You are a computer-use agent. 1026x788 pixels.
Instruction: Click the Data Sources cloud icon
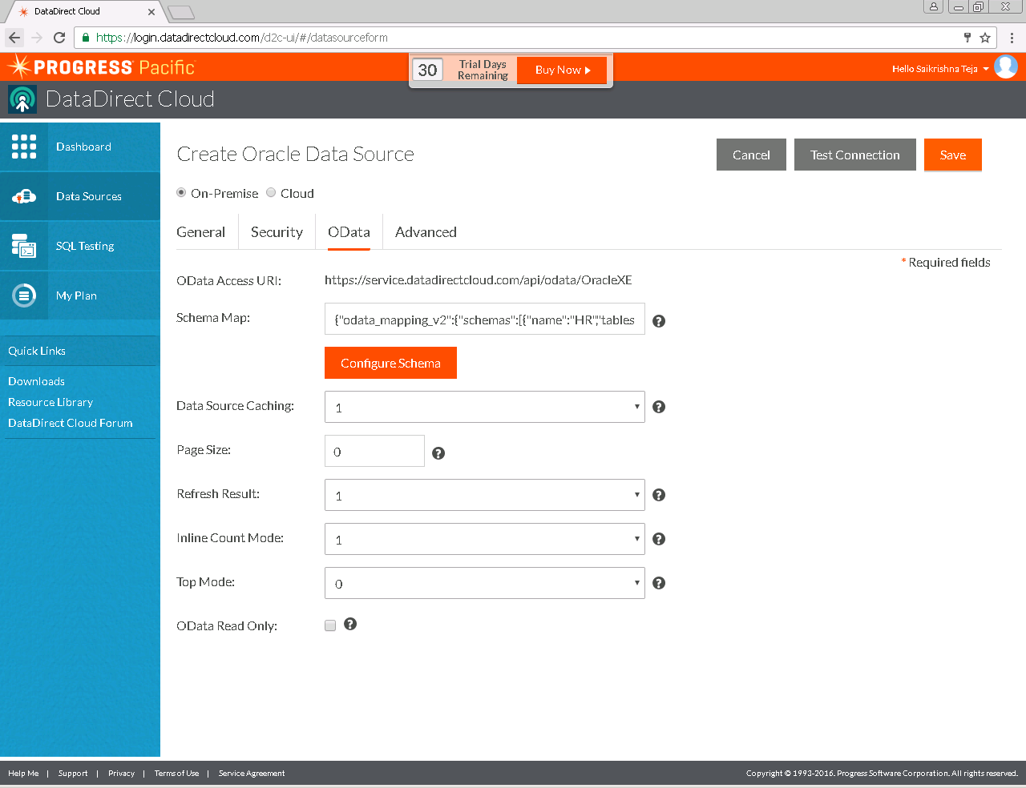[x=24, y=196]
